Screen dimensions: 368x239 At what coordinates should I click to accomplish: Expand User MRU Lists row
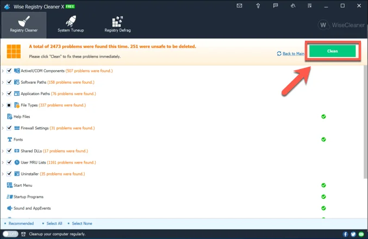click(3, 162)
